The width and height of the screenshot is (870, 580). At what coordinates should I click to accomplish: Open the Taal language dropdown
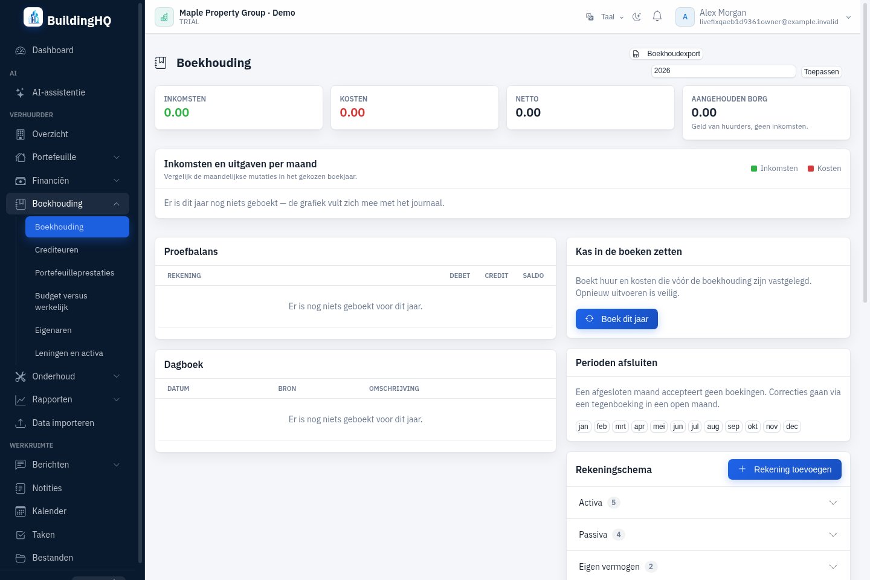tap(605, 17)
